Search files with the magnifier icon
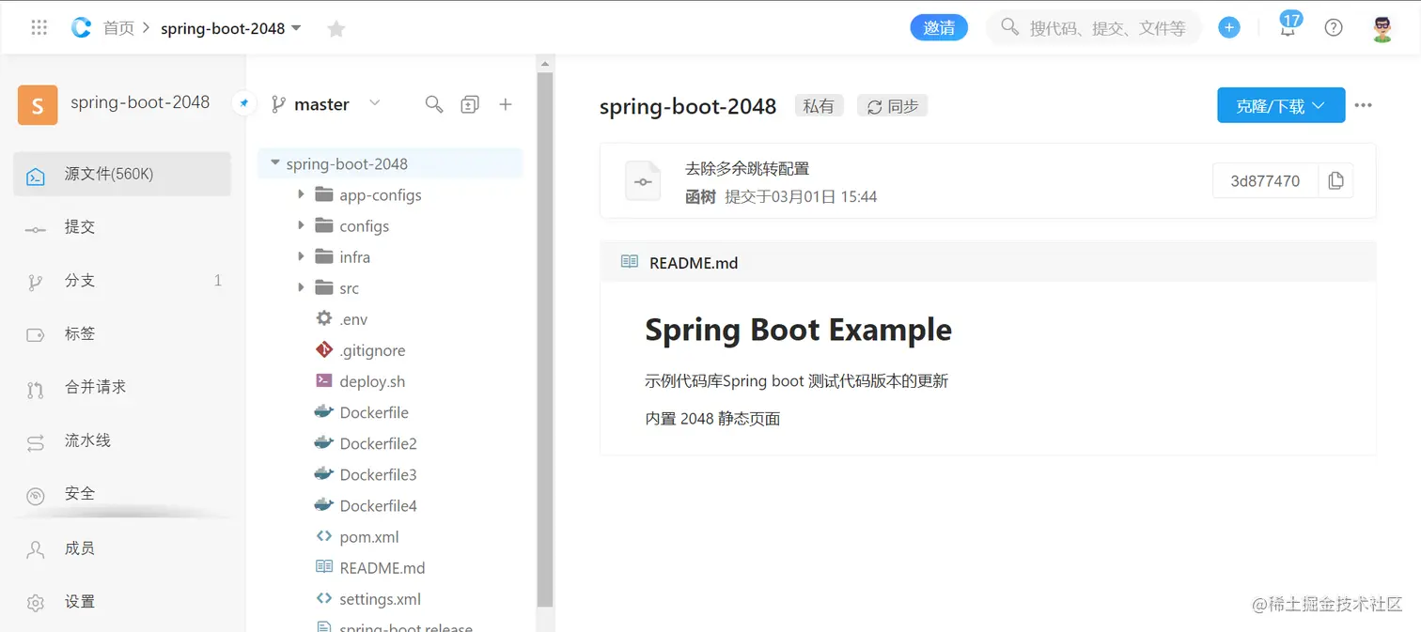Viewport: 1421px width, 632px height. pos(433,104)
